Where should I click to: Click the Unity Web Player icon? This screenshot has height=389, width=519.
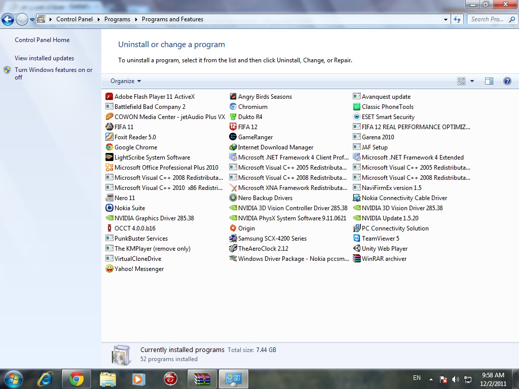(356, 248)
